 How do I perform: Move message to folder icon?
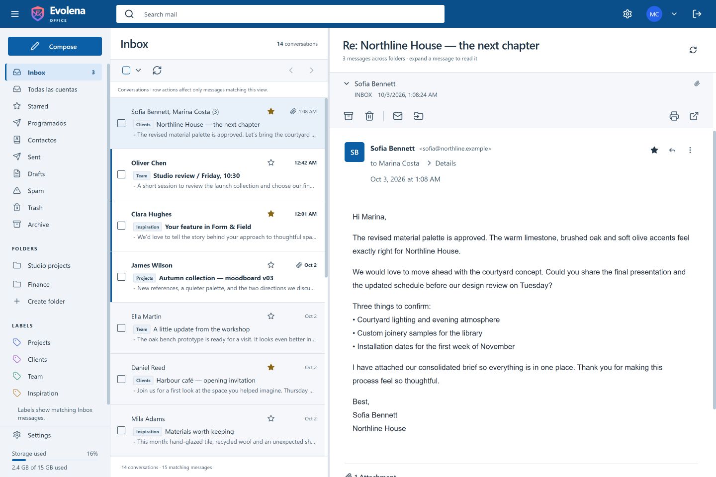(x=419, y=116)
